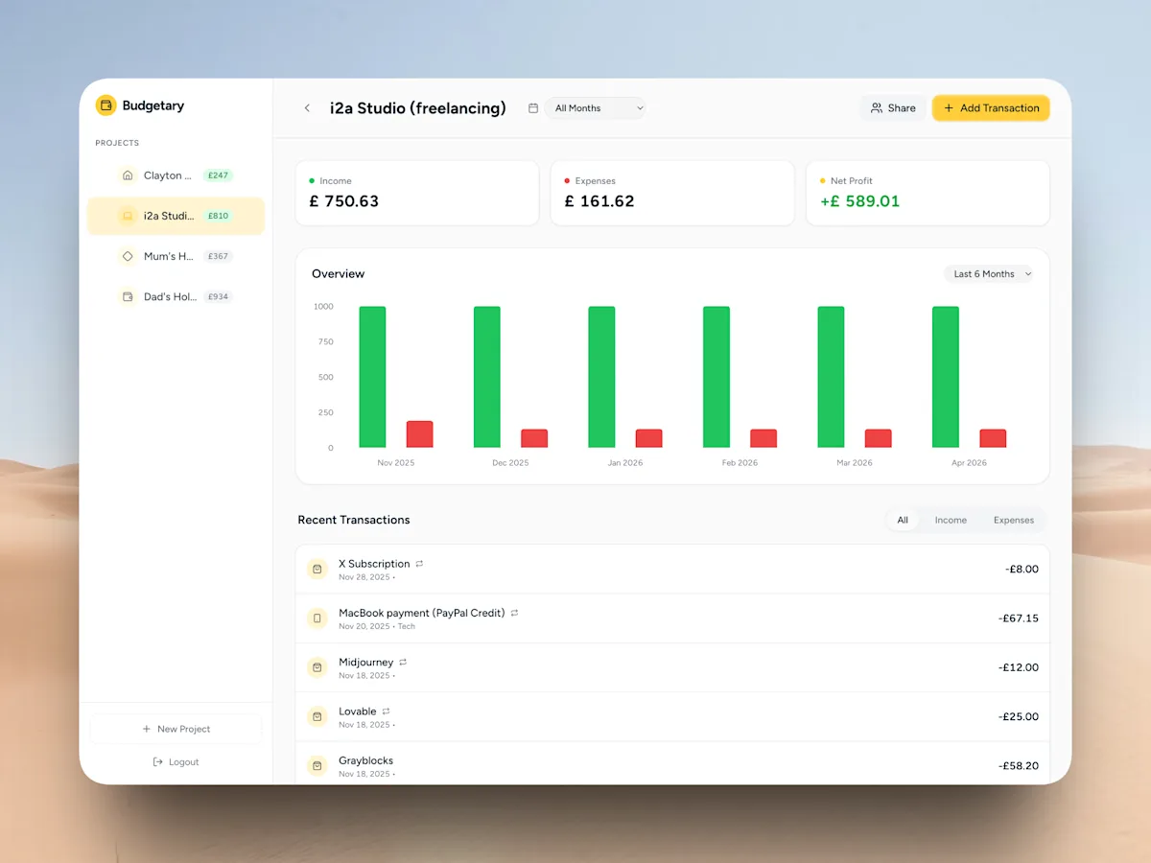
Task: Click the Midjourney transaction name
Action: [x=366, y=662]
